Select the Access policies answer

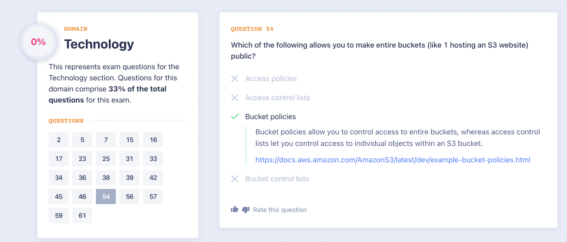[x=271, y=79]
